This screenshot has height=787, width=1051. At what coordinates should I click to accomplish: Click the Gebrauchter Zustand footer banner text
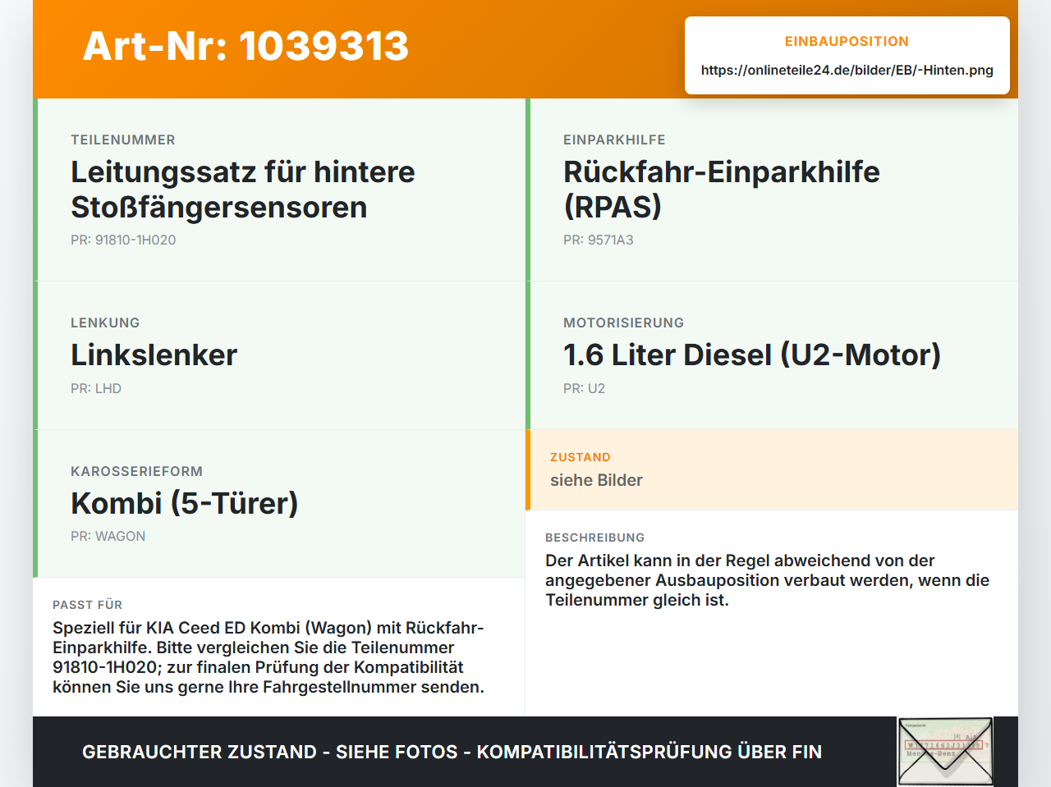pos(452,752)
